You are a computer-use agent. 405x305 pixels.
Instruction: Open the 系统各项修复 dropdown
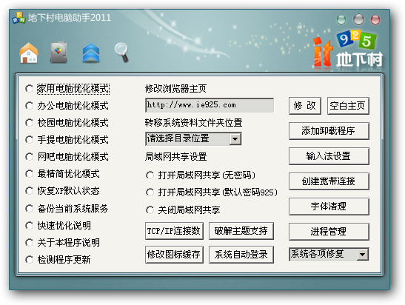(x=362, y=255)
